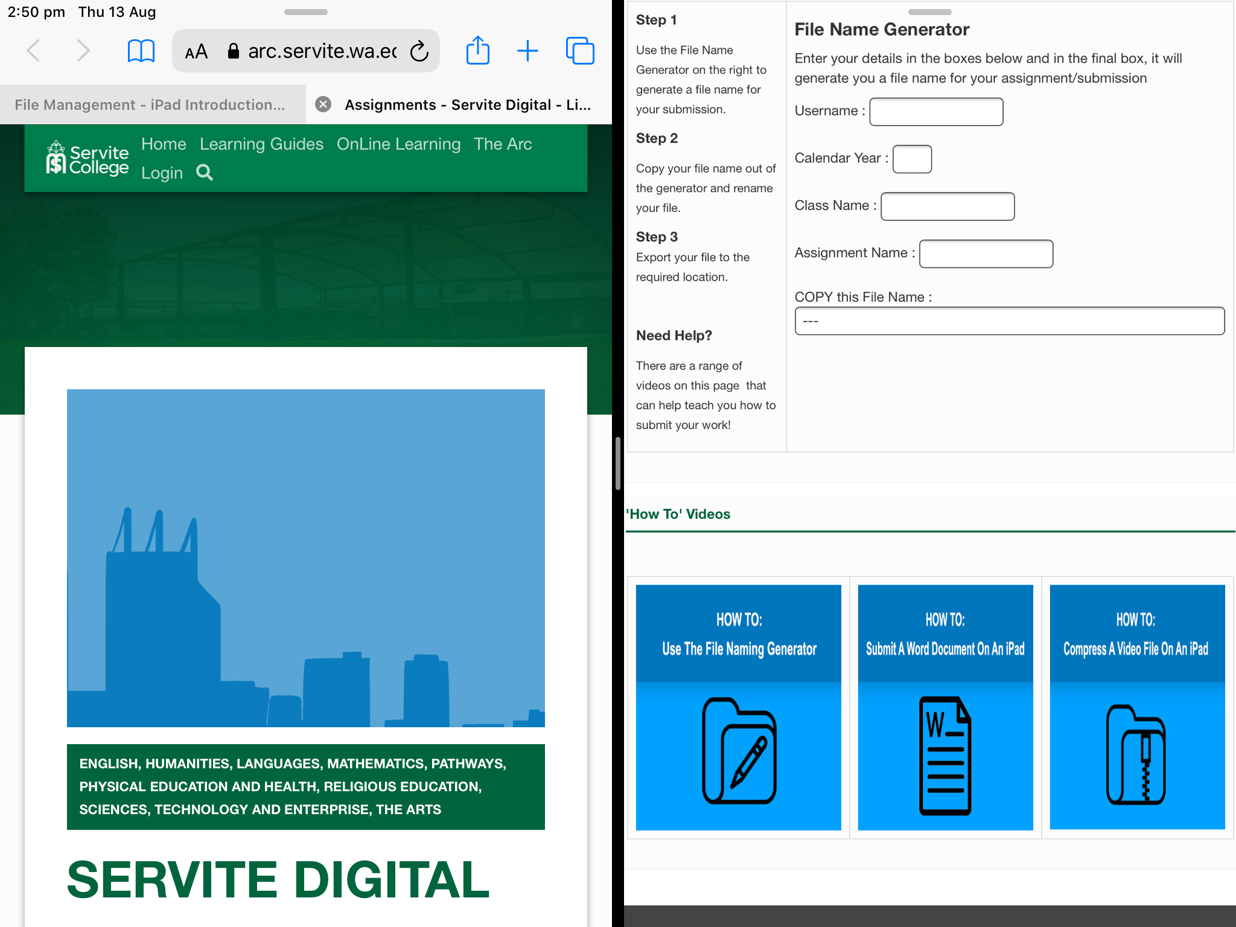Viewport: 1236px width, 927px height.
Task: Go to The Arc page
Action: pos(502,144)
